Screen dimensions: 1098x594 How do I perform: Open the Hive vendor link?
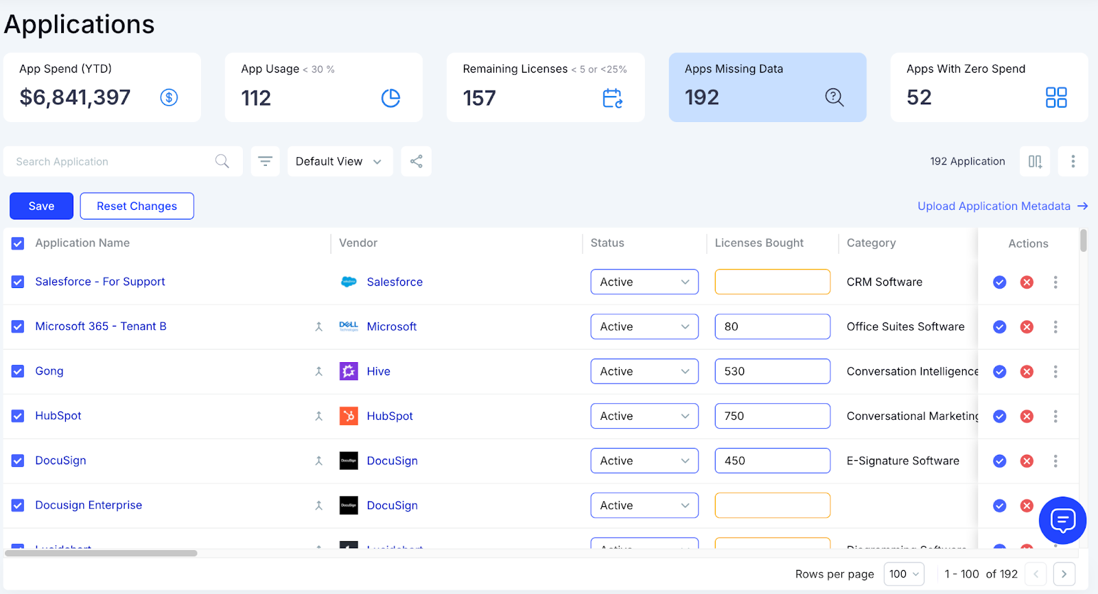coord(378,371)
